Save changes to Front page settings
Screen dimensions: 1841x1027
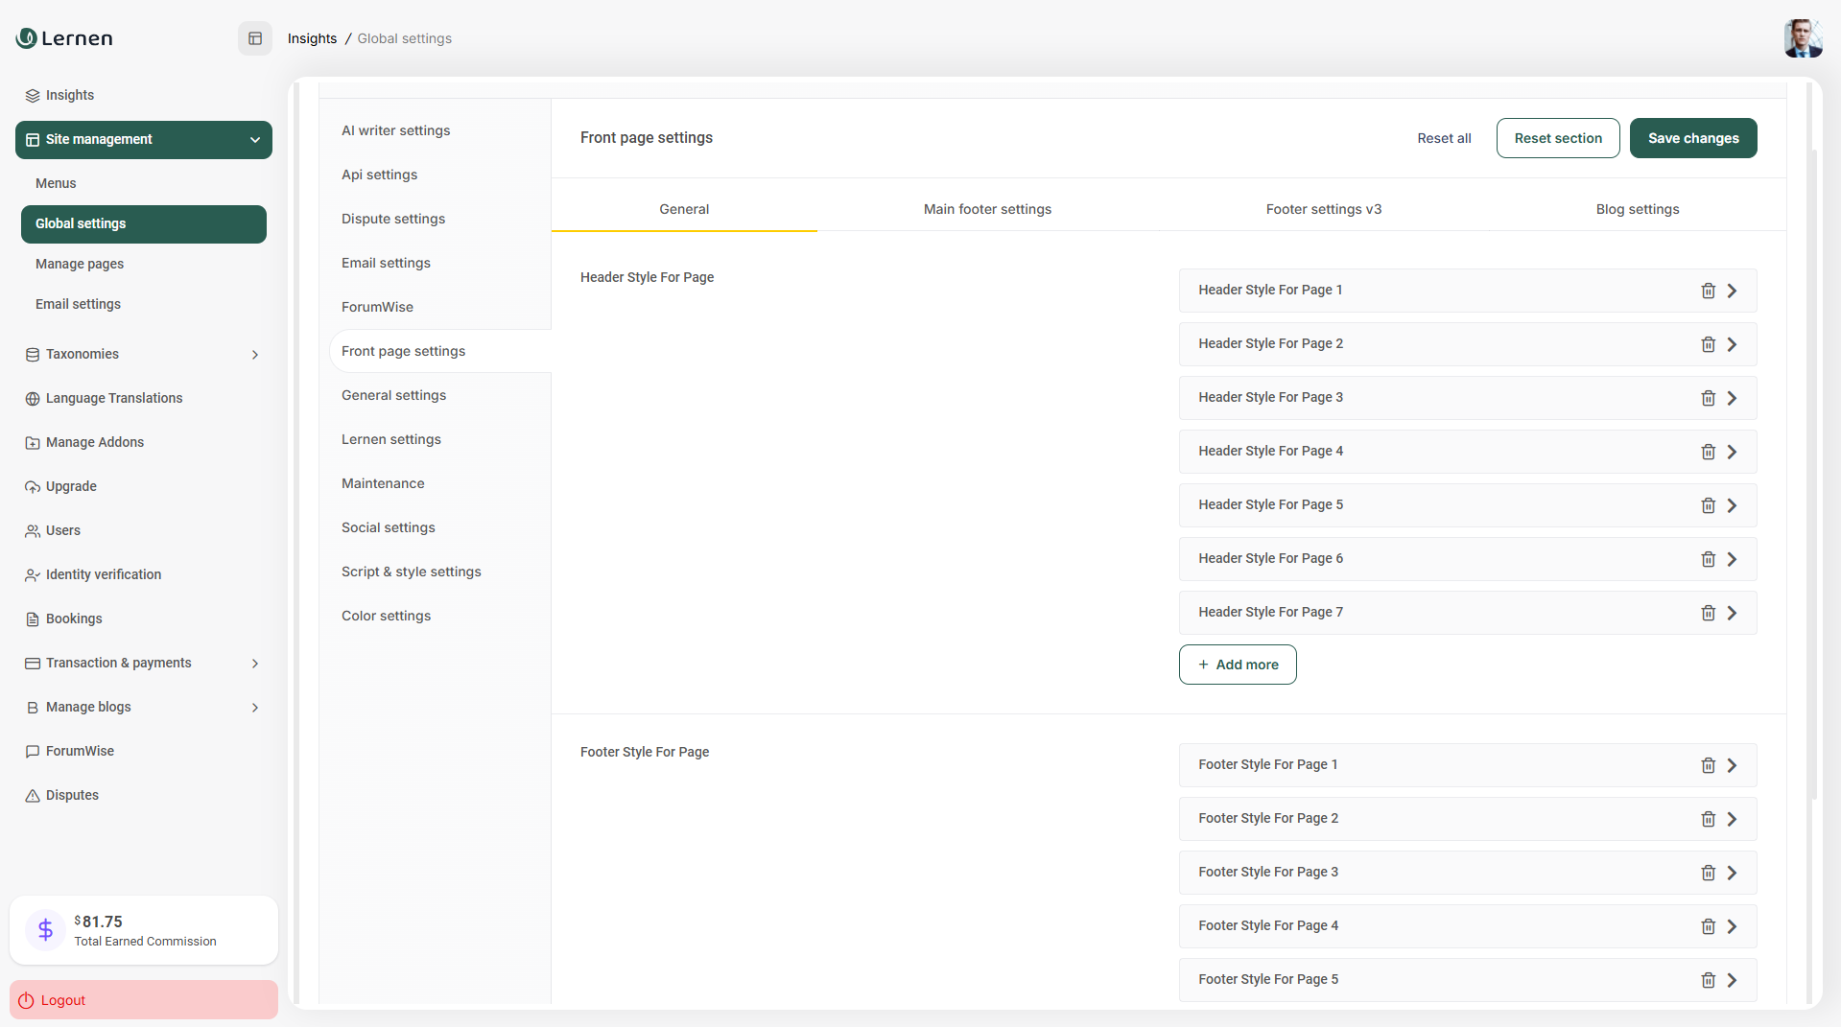click(1692, 138)
